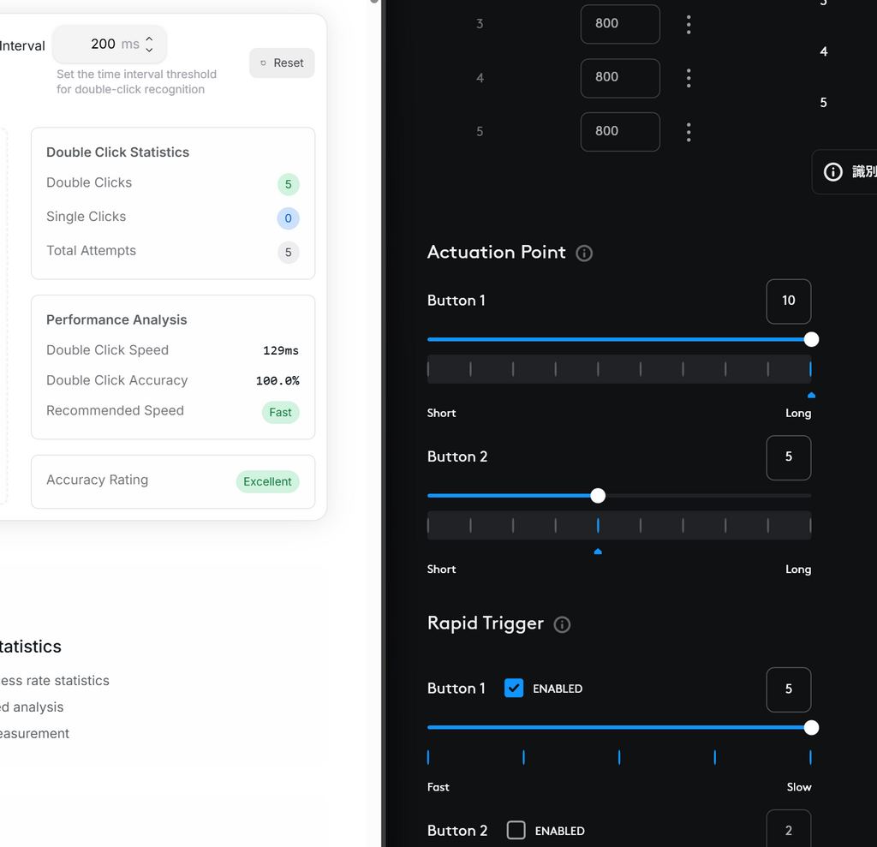Click the Actuation Point Button 2 slider handle
The height and width of the screenshot is (847, 877).
[598, 496]
